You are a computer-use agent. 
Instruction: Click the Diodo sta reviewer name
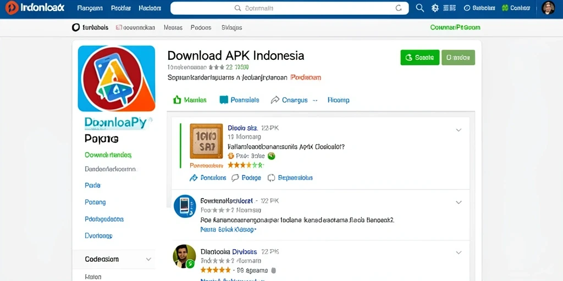click(242, 128)
